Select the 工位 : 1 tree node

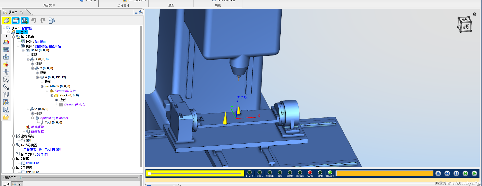click(22, 32)
